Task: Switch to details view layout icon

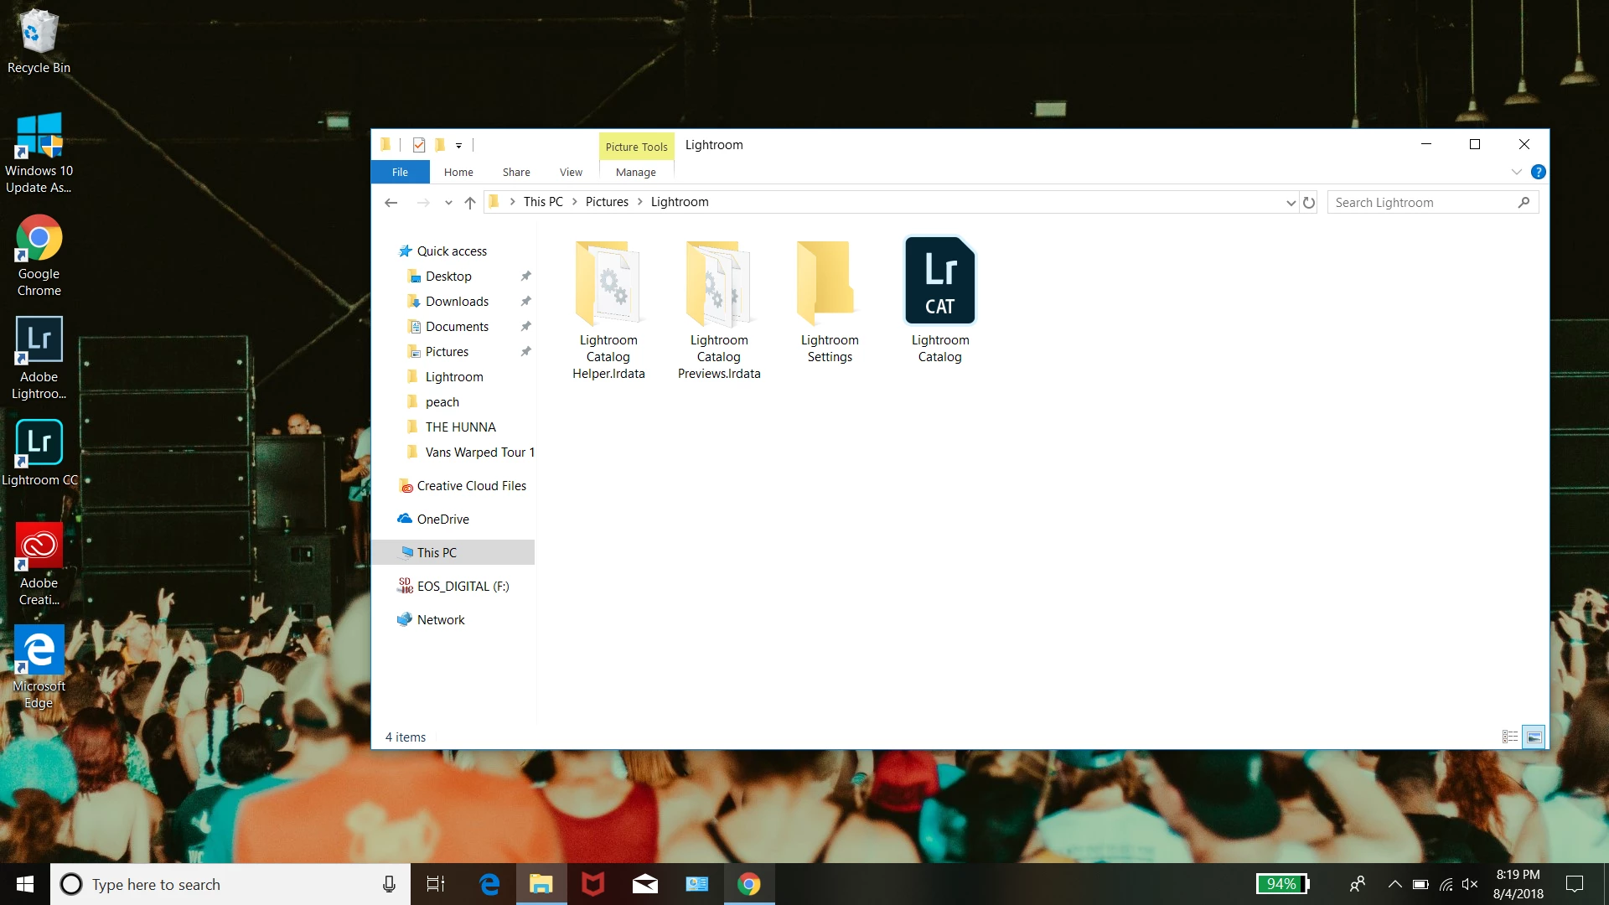Action: click(x=1510, y=737)
